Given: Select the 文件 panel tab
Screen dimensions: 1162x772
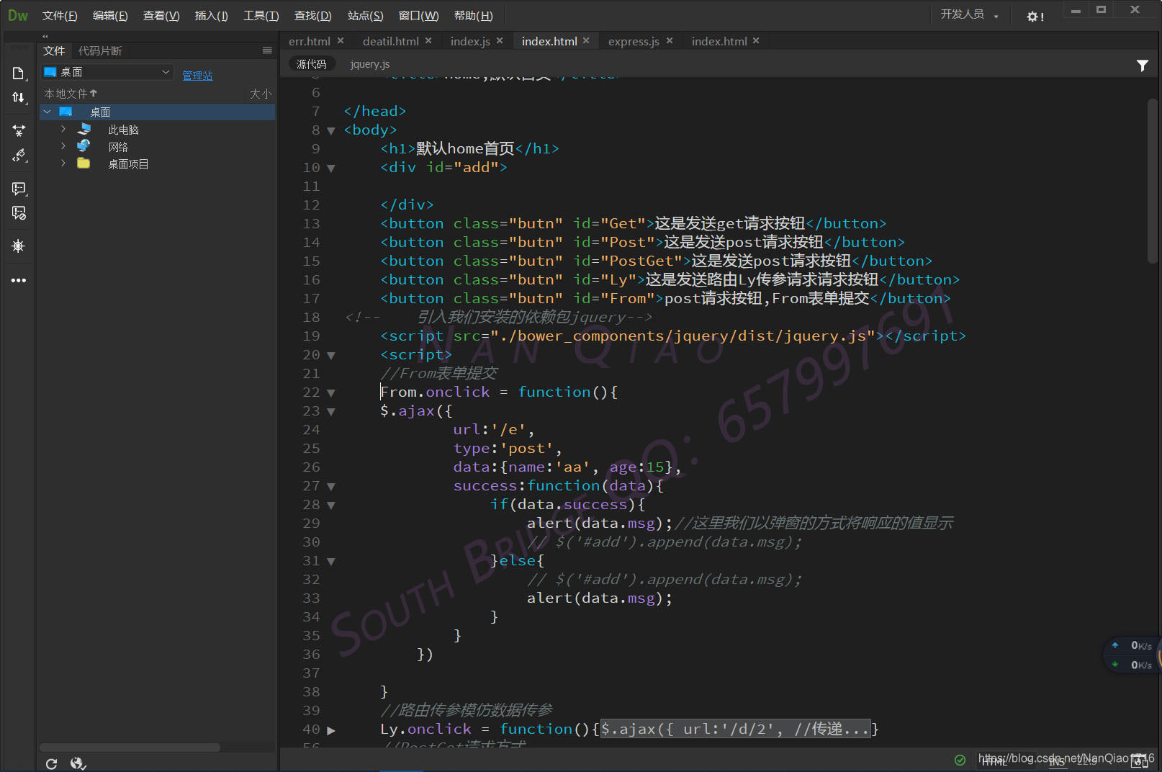Looking at the screenshot, I should [x=54, y=51].
